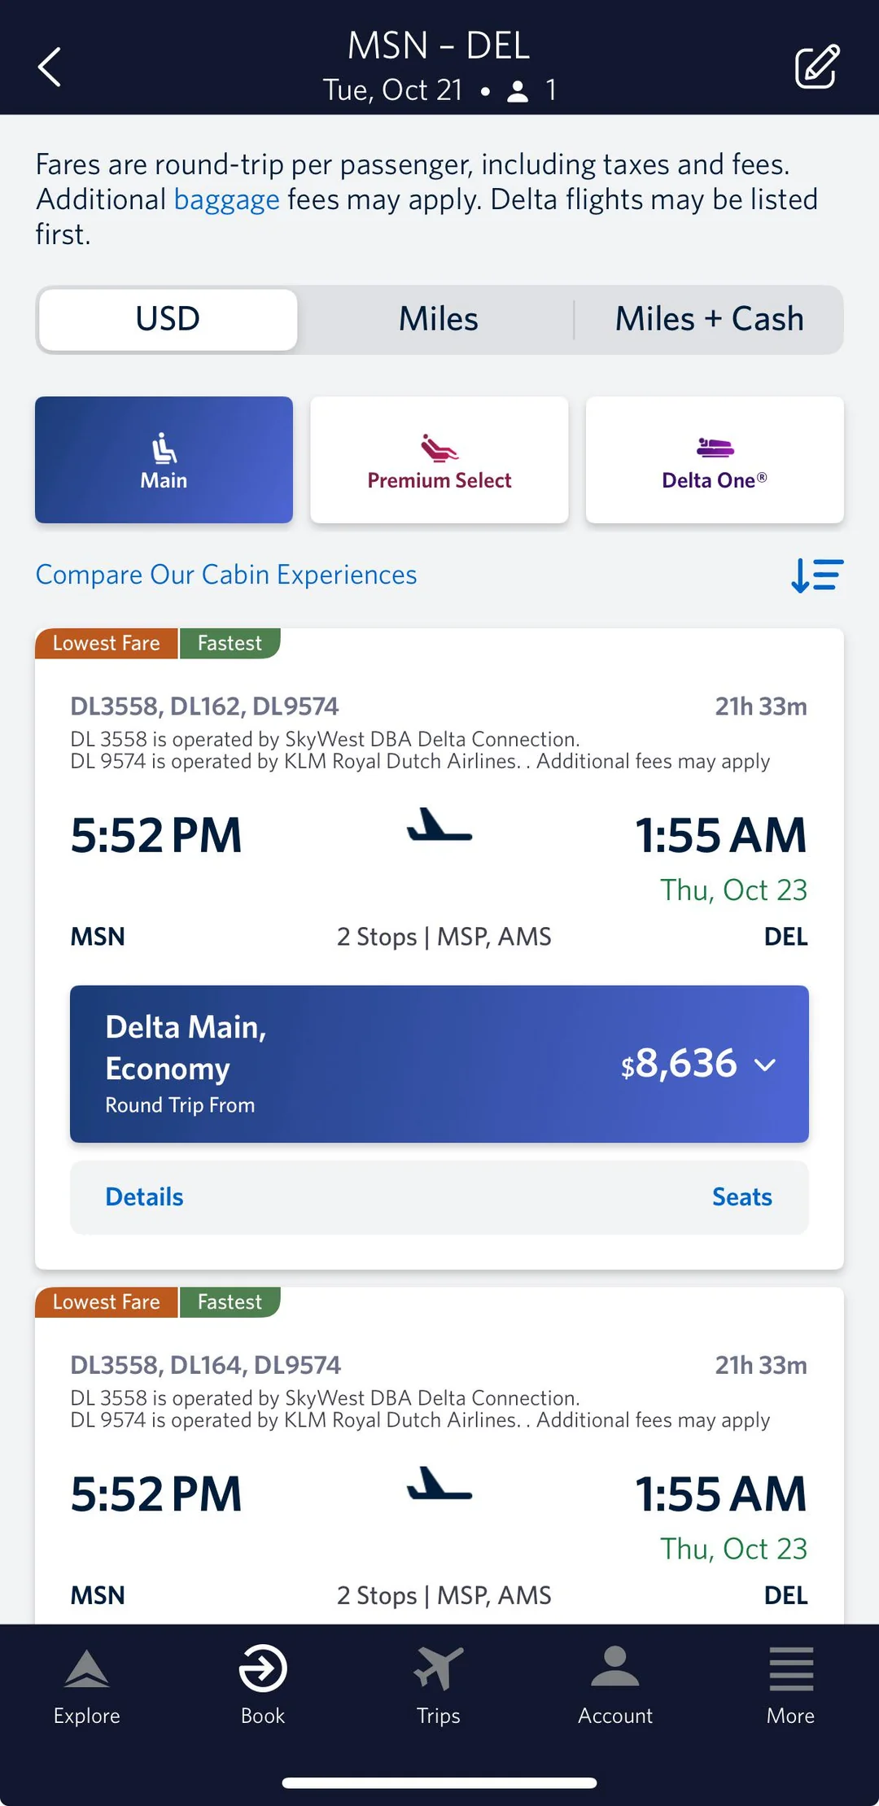879x1806 pixels.
Task: Select the Premium Select cabin tab
Action: pyautogui.click(x=439, y=460)
